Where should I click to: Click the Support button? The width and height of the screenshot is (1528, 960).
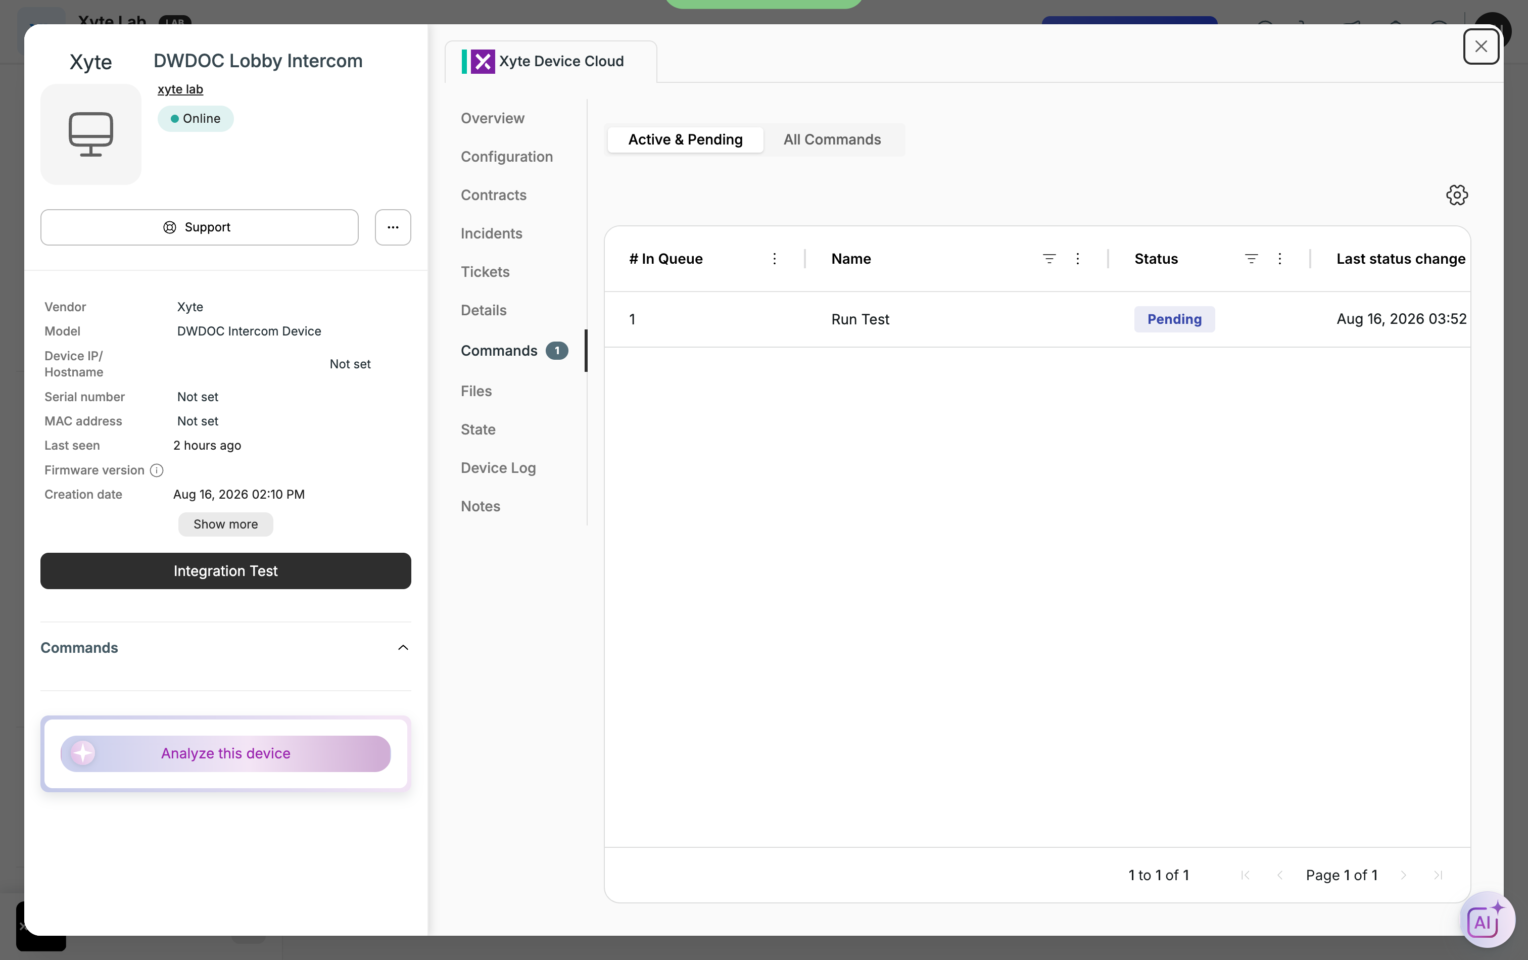[199, 227]
